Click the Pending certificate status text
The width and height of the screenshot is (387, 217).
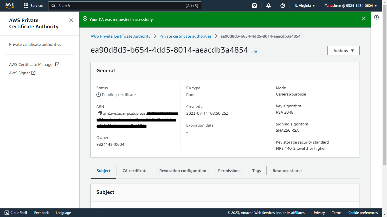[x=119, y=95]
